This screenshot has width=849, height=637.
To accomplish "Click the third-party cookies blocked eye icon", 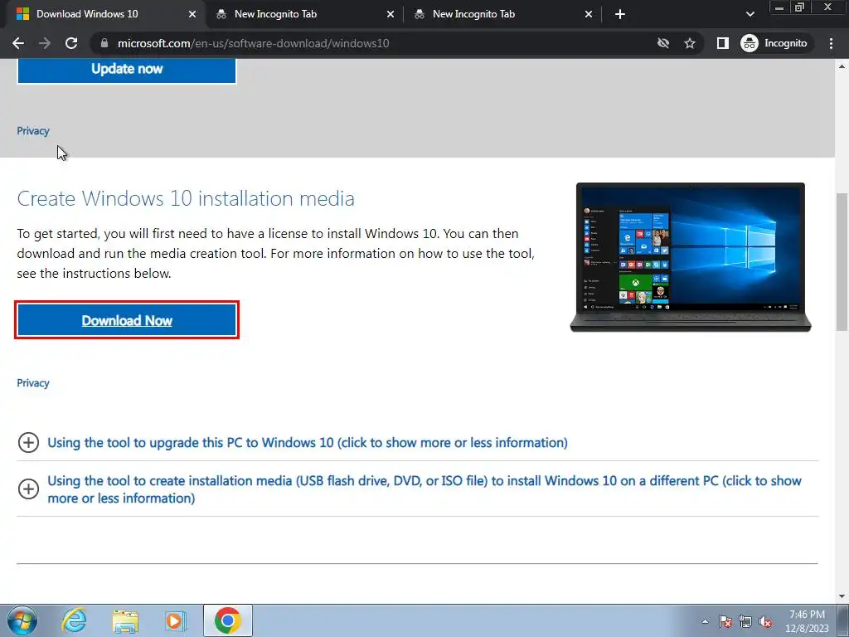I will pos(662,43).
